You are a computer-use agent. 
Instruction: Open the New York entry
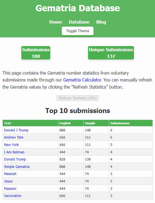click(11, 145)
